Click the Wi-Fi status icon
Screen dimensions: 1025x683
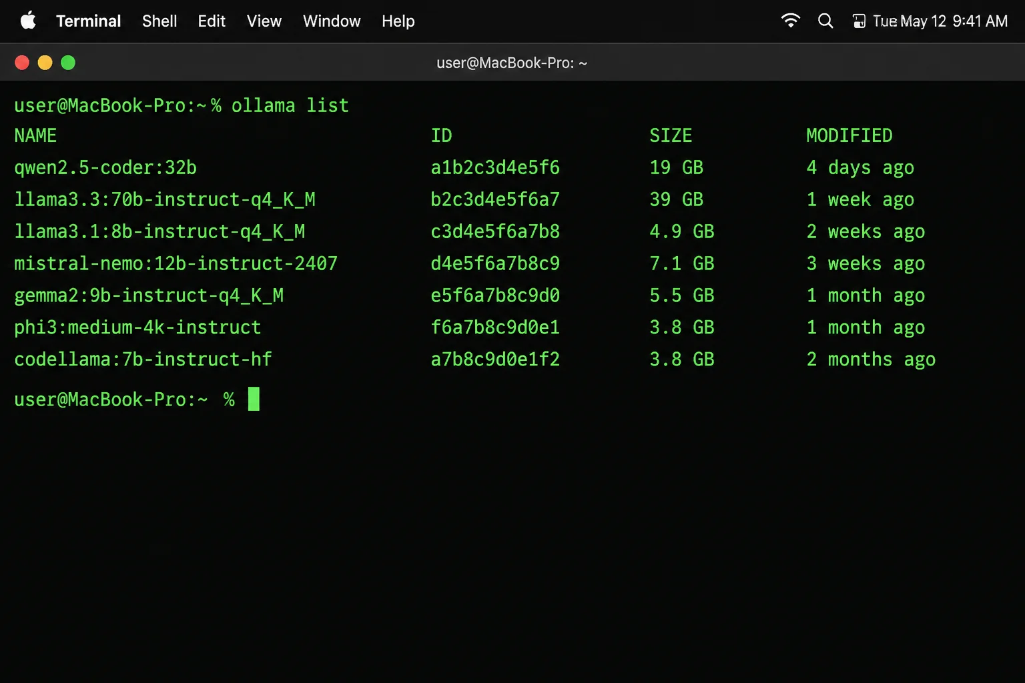click(790, 21)
